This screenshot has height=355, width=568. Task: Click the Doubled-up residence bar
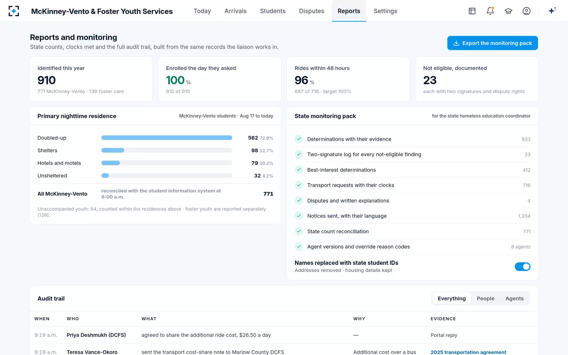click(167, 138)
